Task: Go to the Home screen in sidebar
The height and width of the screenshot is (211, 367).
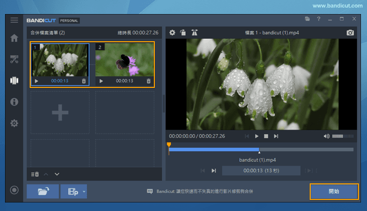Action: (x=14, y=38)
